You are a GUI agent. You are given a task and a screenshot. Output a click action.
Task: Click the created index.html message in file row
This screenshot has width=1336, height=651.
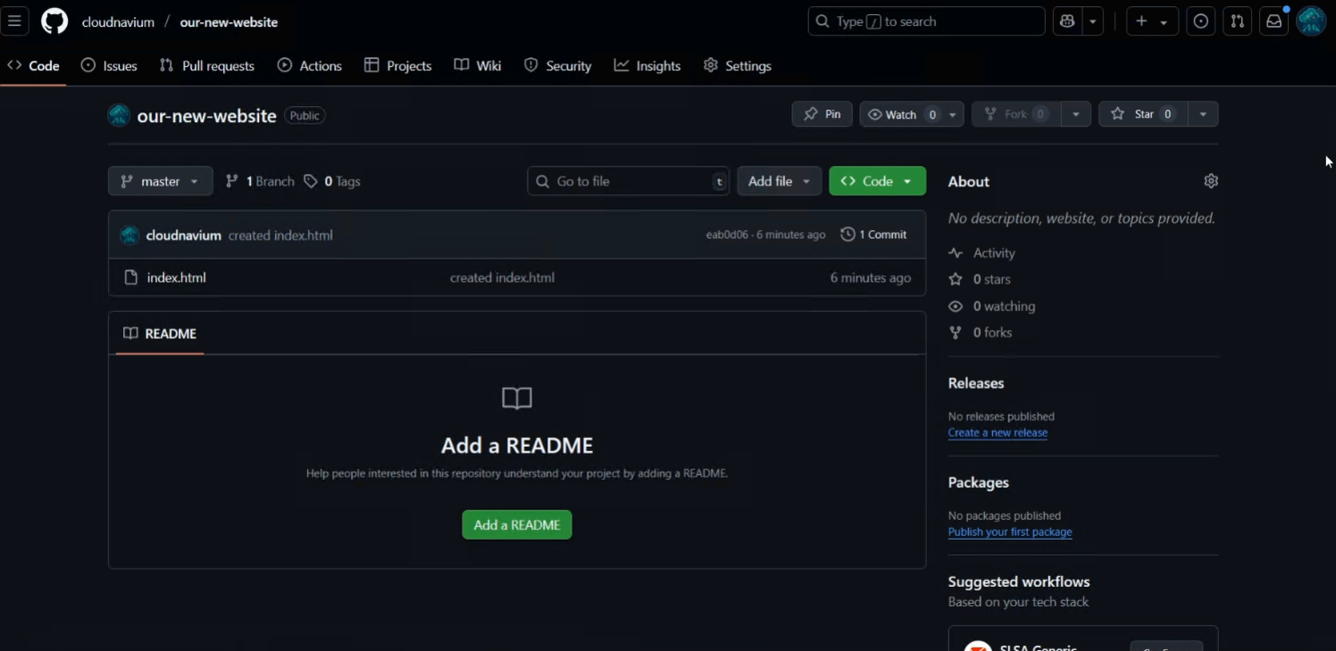coord(502,277)
